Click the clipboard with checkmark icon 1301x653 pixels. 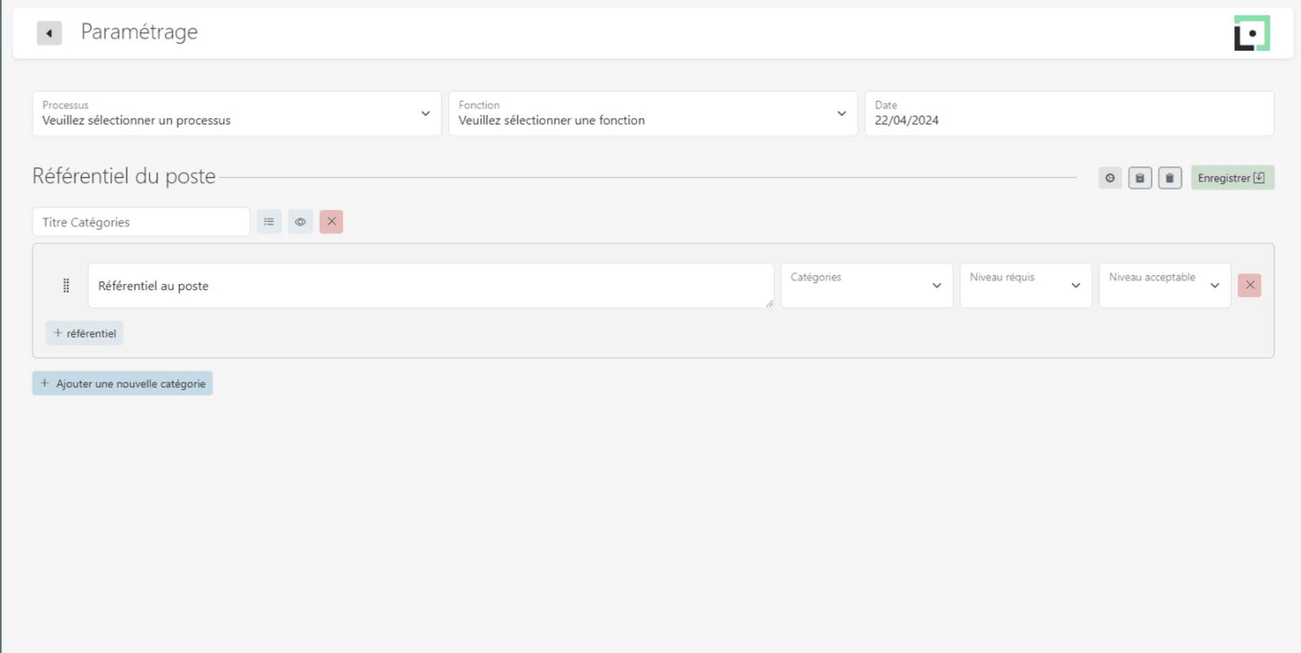click(x=1139, y=178)
